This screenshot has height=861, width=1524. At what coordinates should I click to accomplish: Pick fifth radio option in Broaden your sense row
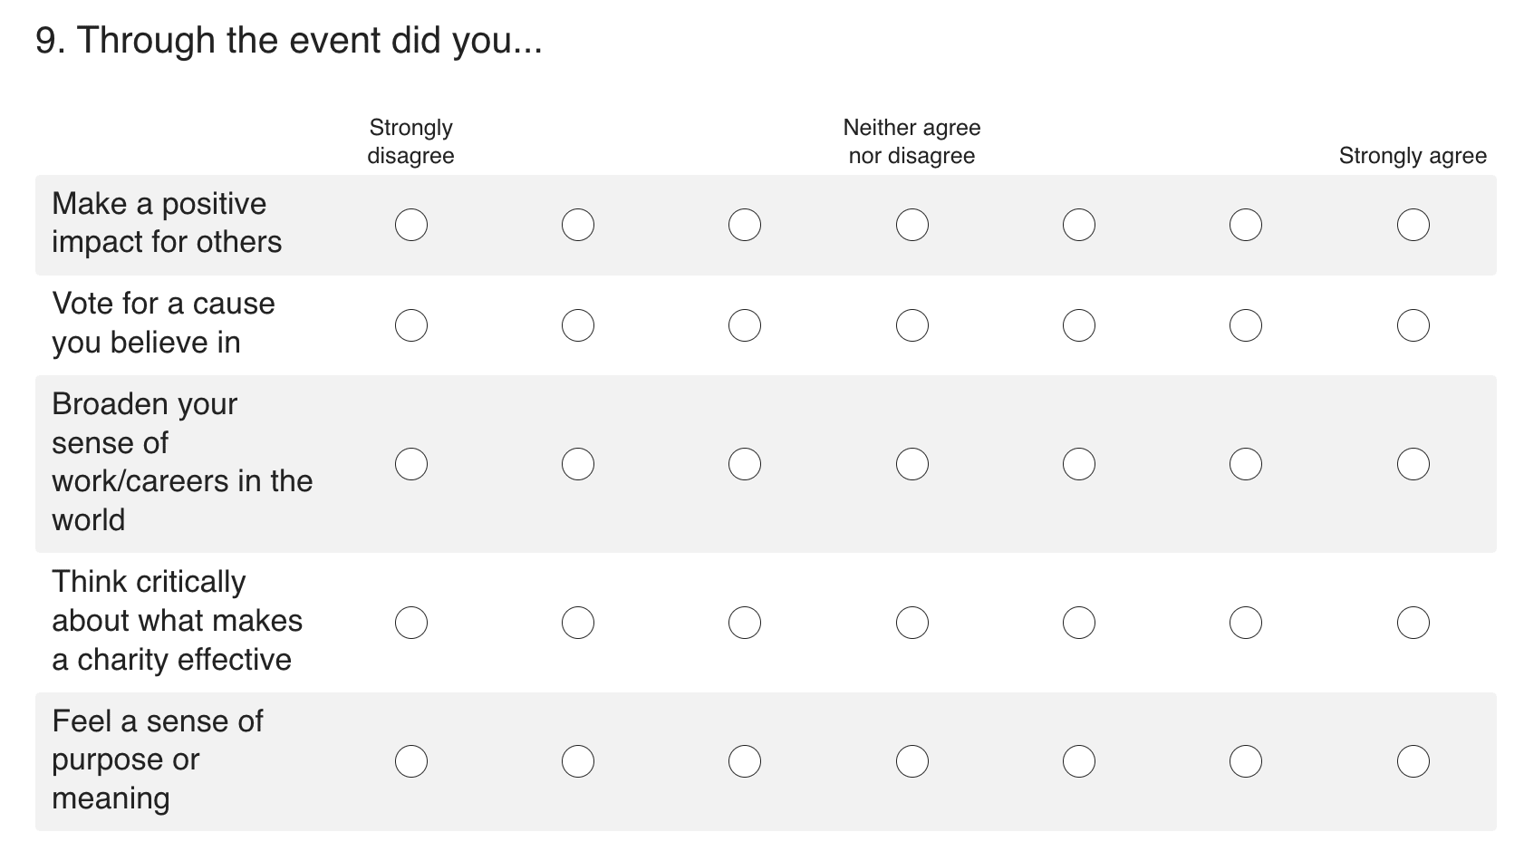coord(1079,464)
